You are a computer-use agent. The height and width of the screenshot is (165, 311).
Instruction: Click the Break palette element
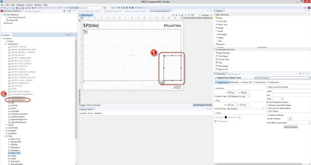(x=220, y=31)
